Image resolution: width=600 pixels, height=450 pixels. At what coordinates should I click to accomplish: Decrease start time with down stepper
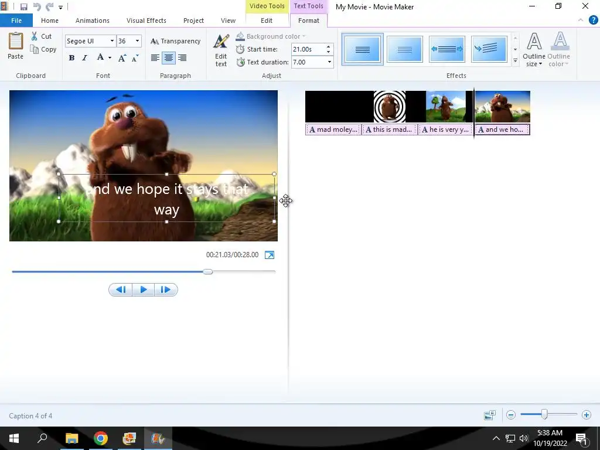pyautogui.click(x=328, y=52)
